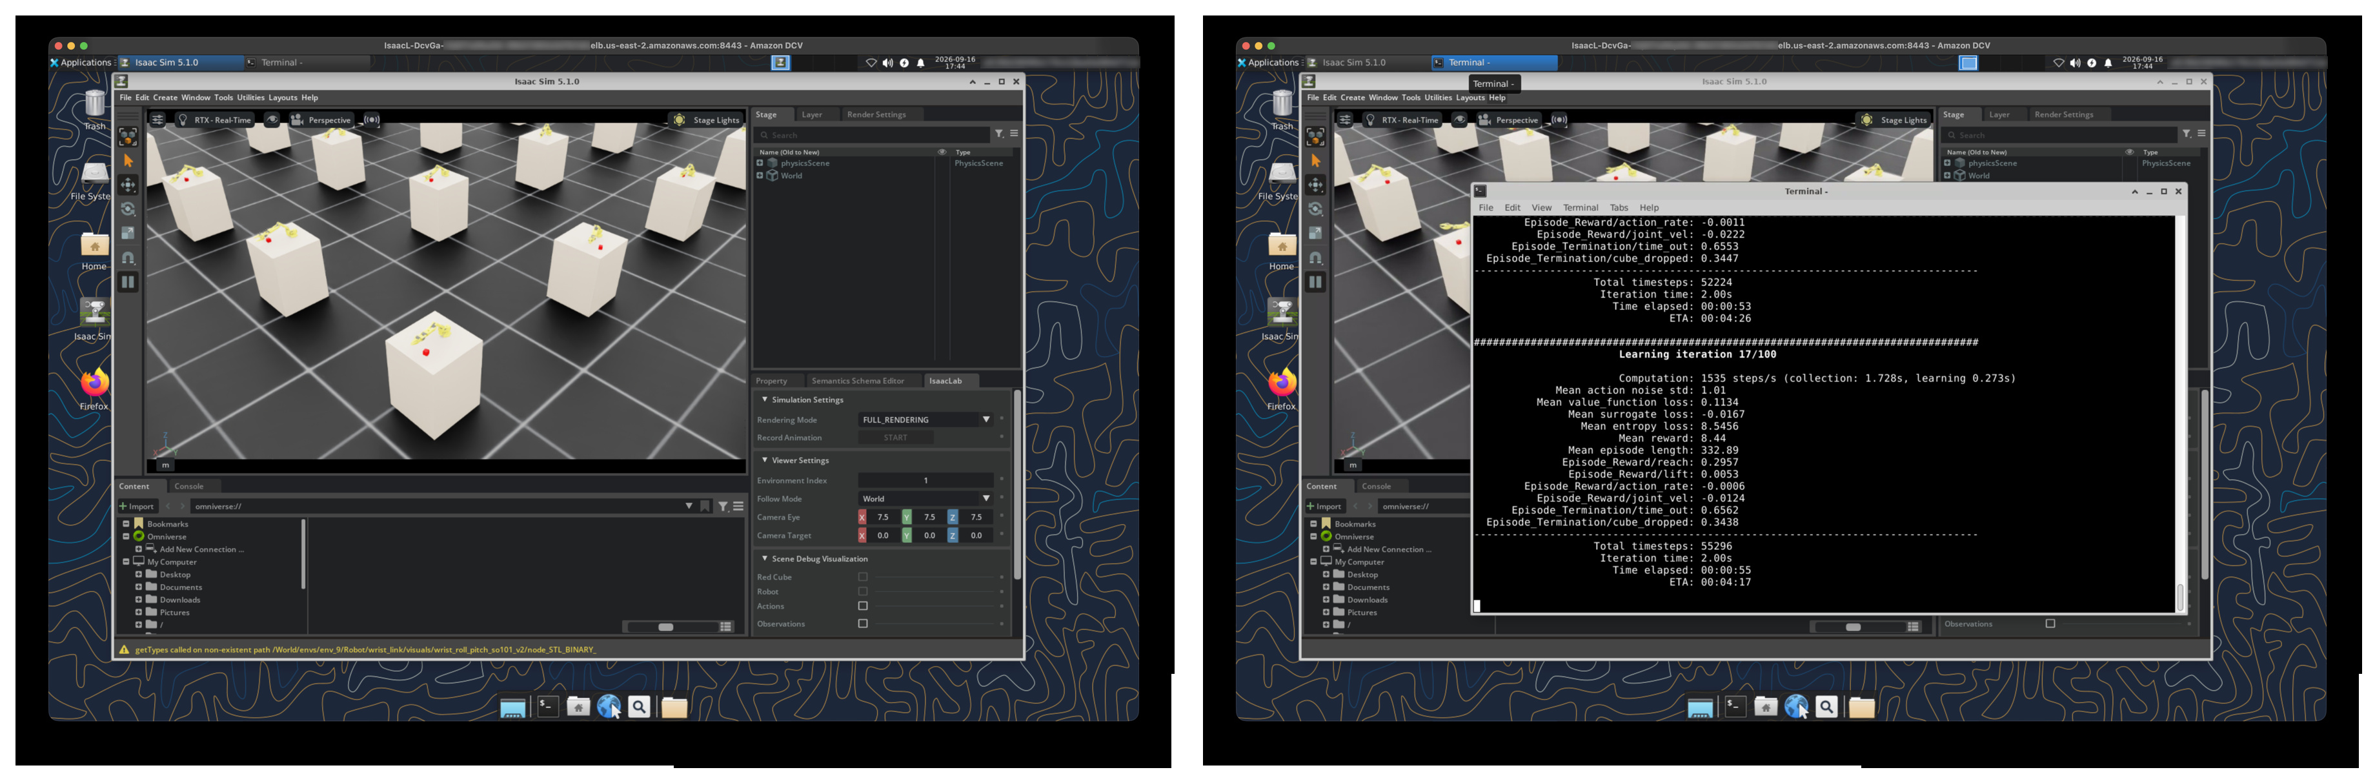Click simulation Pause button in left screenshot

(128, 282)
